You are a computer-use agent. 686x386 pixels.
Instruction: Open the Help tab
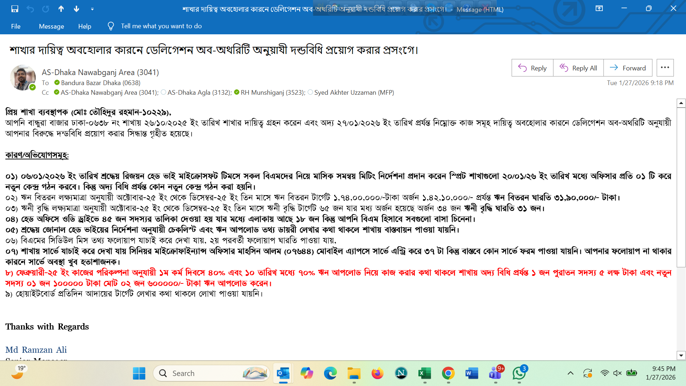pos(85,26)
